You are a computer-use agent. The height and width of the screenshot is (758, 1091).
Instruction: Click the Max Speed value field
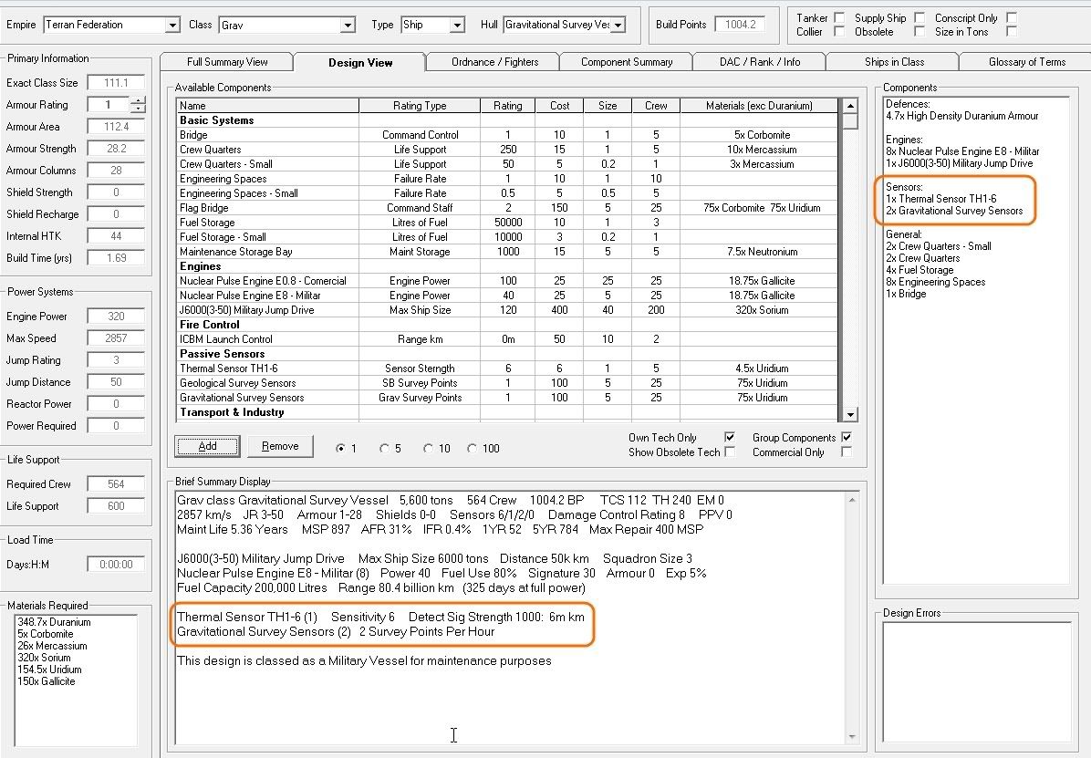[x=116, y=338]
